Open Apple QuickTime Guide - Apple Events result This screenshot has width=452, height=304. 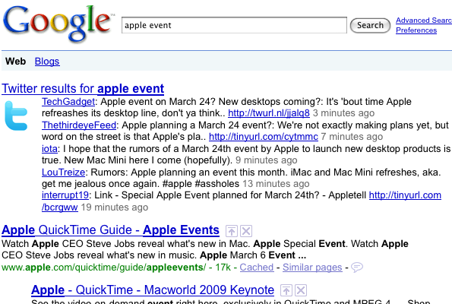click(x=110, y=230)
